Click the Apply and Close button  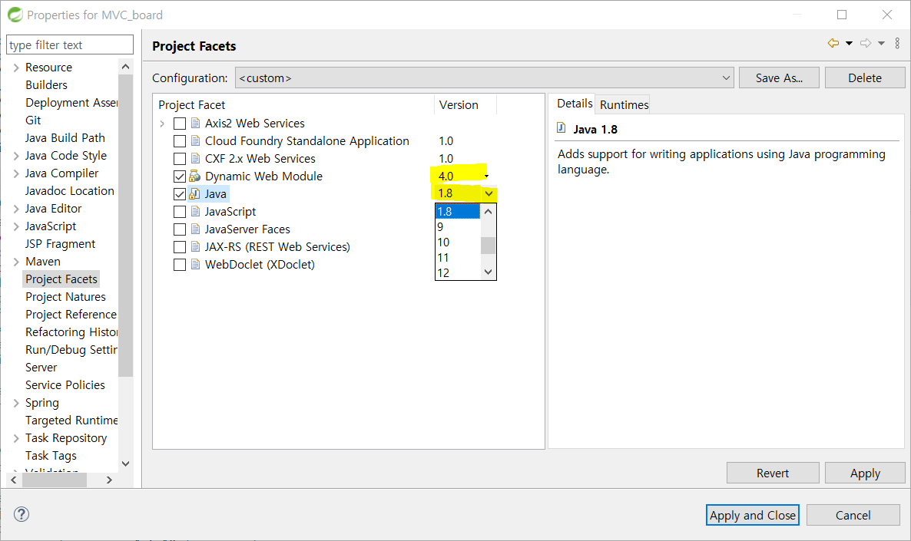point(753,515)
